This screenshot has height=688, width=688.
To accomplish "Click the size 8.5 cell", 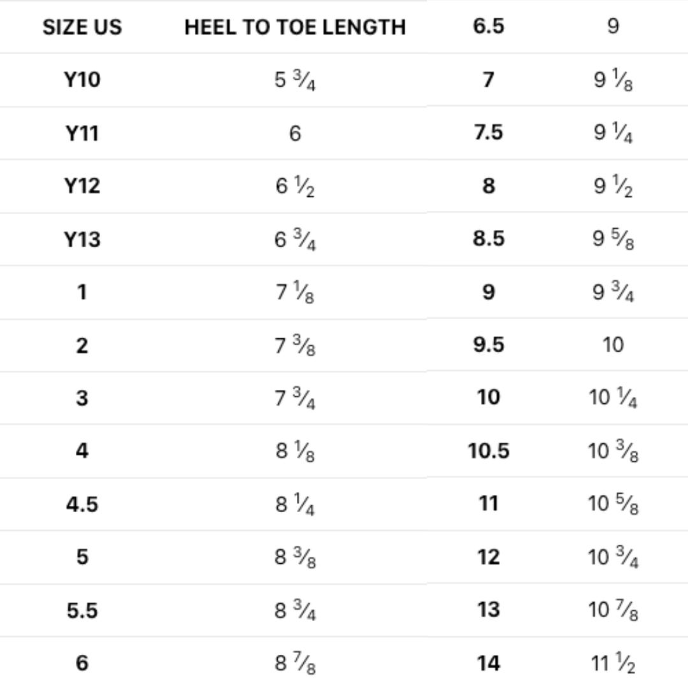I will tap(489, 238).
